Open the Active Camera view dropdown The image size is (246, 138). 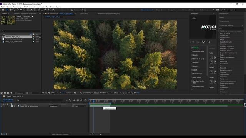(106, 93)
